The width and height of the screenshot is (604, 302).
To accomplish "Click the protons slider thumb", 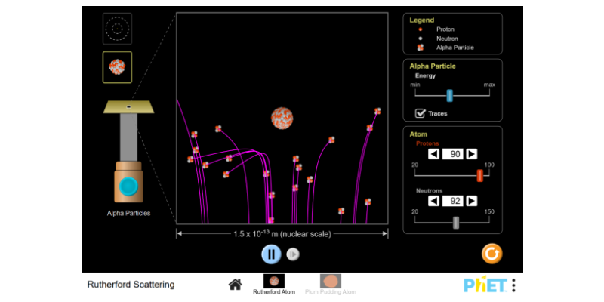I will pyautogui.click(x=479, y=175).
